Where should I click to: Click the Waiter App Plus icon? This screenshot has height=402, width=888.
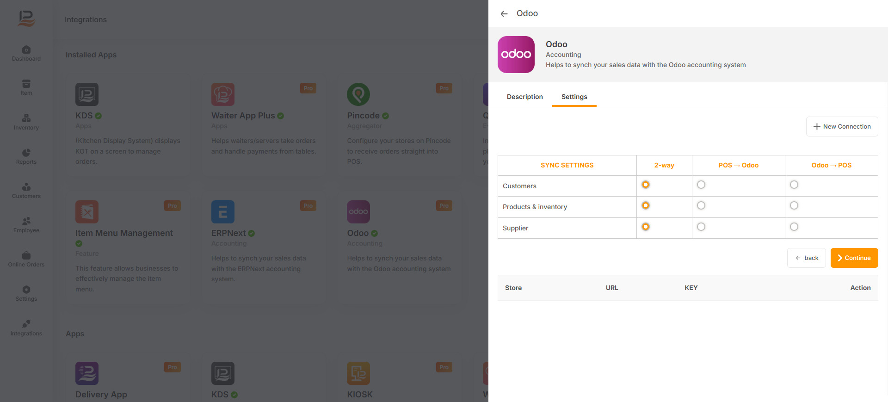(223, 94)
